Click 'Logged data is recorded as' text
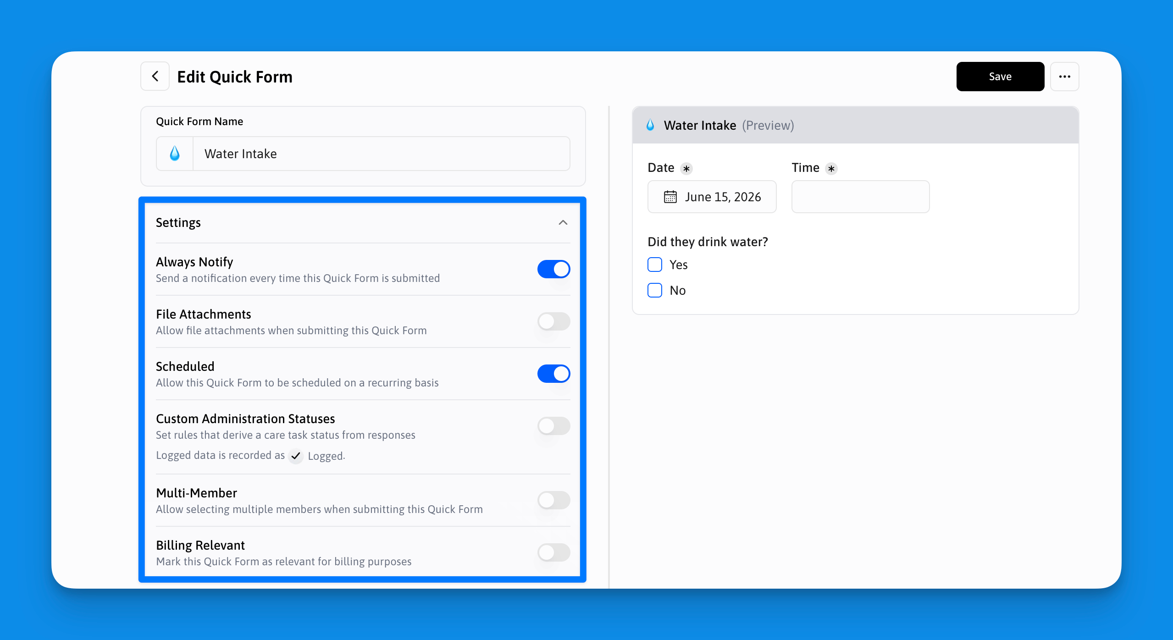 (x=220, y=455)
